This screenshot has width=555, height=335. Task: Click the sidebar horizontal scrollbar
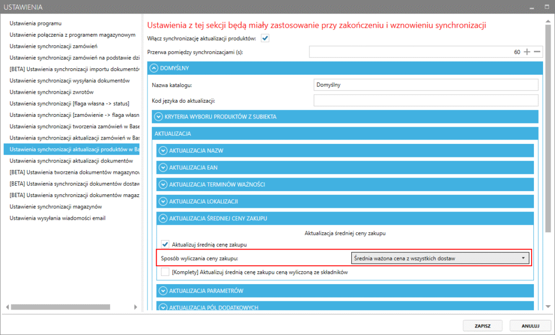[54, 307]
